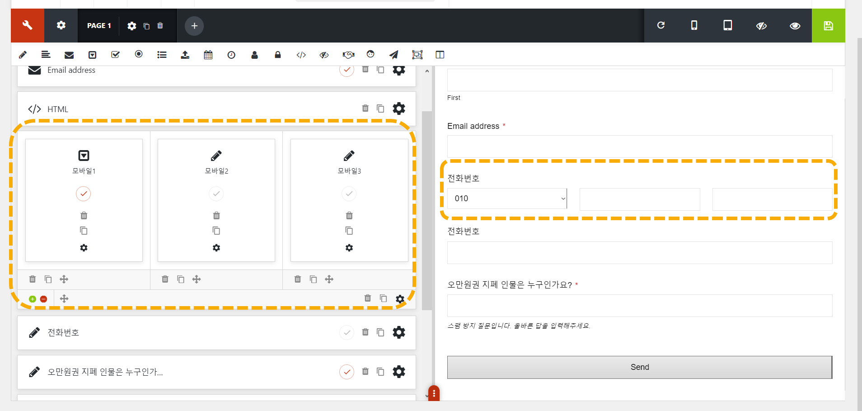Image resolution: width=862 pixels, height=411 pixels.
Task: Toggle required status on 모바일2 field
Action: click(x=216, y=194)
